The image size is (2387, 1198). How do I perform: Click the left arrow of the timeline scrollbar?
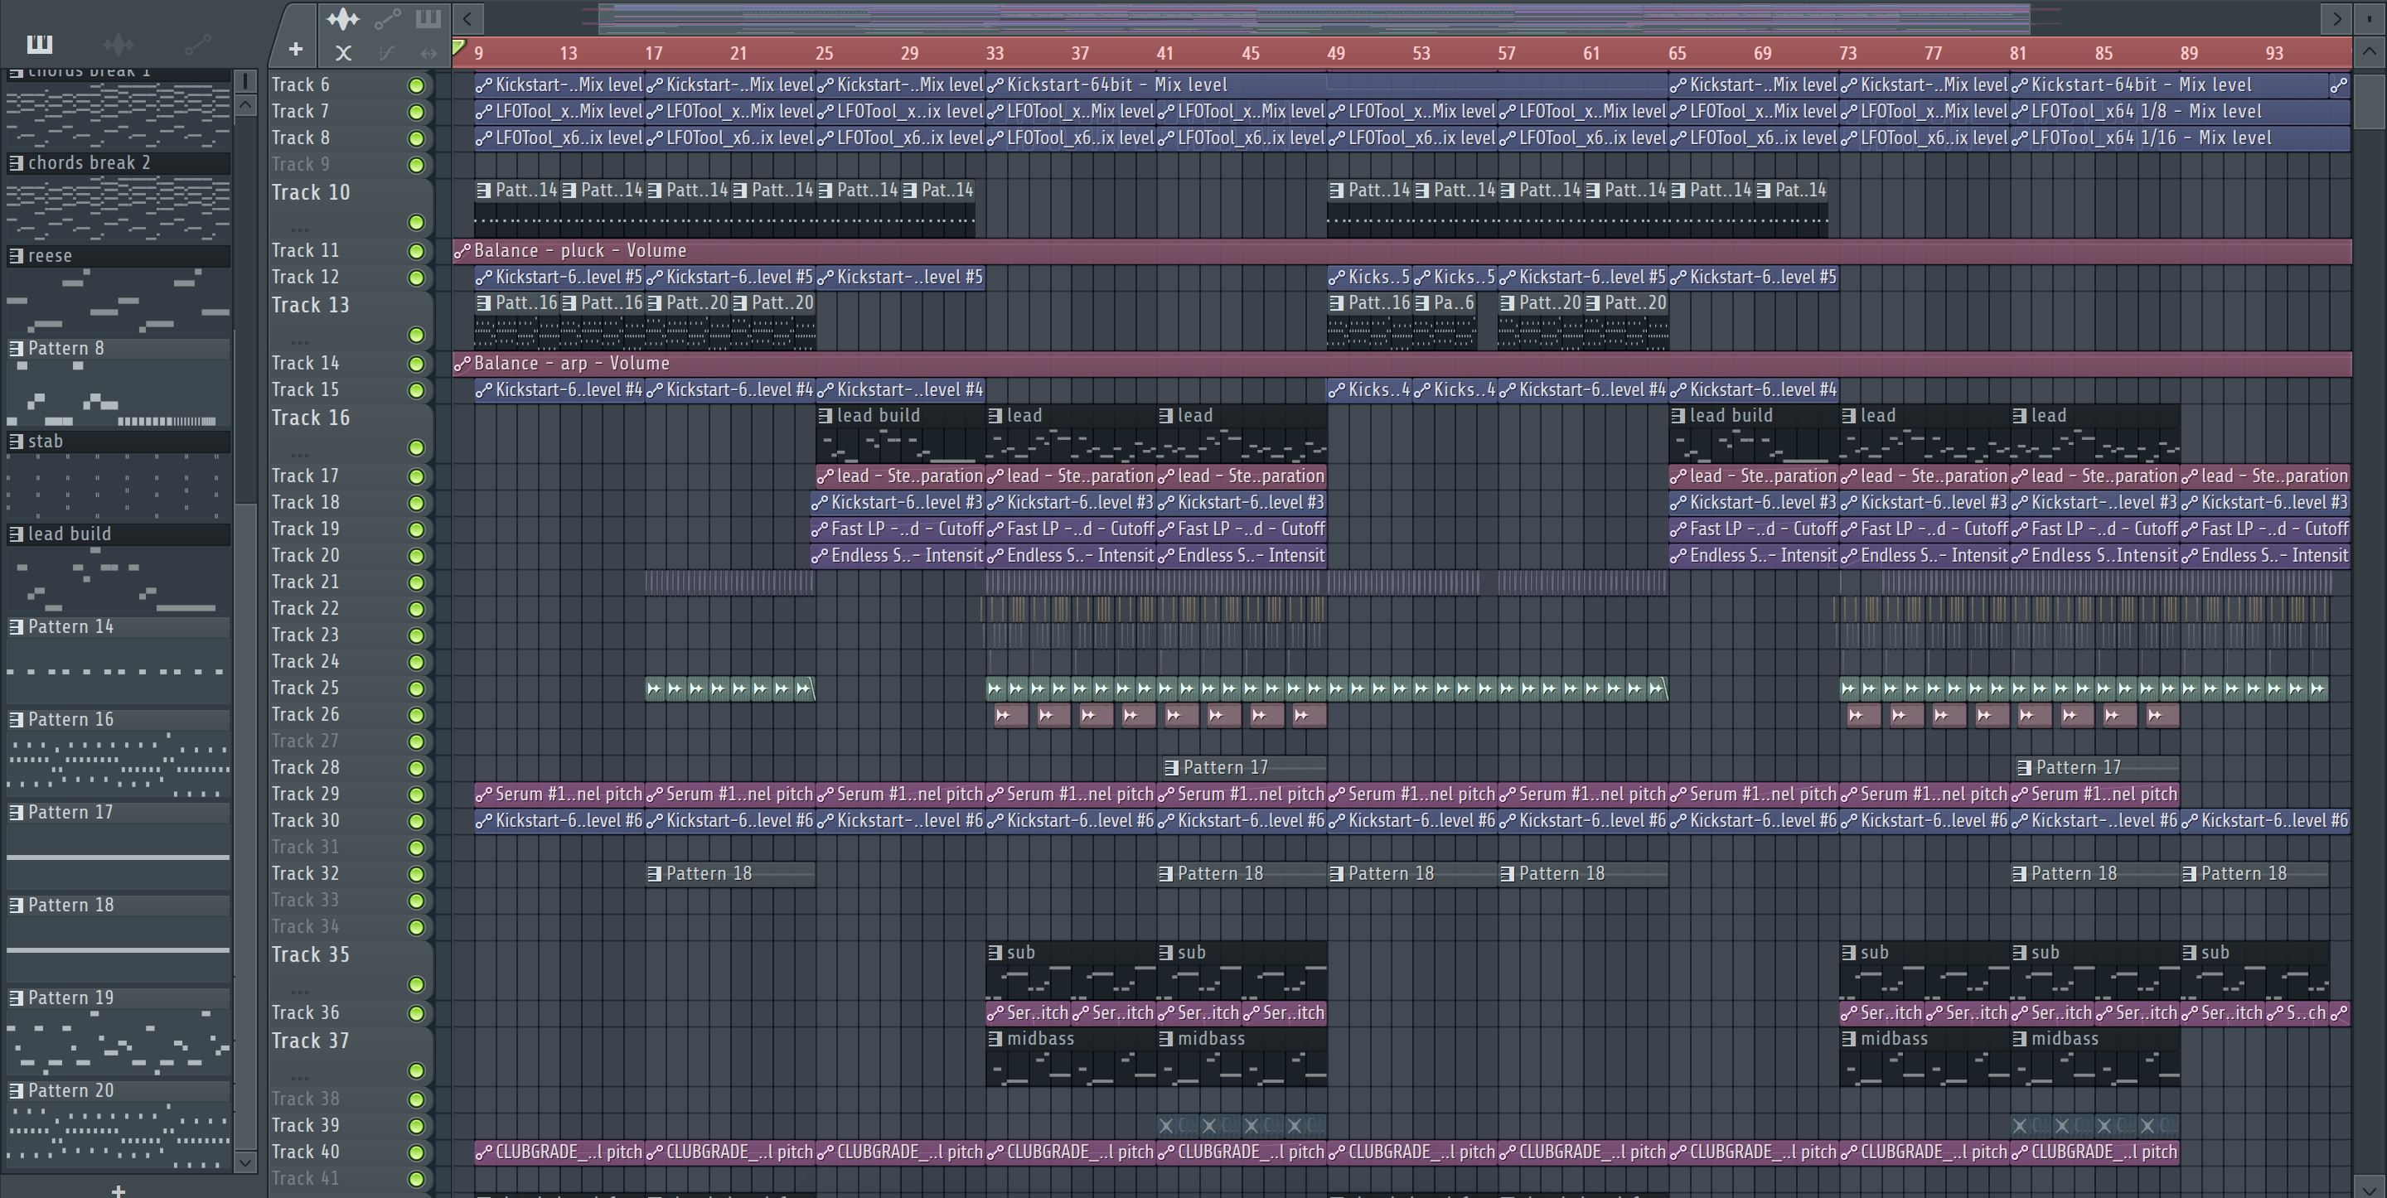(468, 17)
